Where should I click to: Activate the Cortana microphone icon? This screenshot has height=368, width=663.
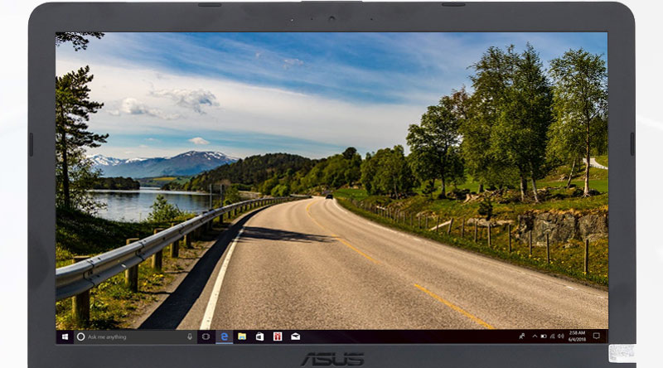point(190,337)
